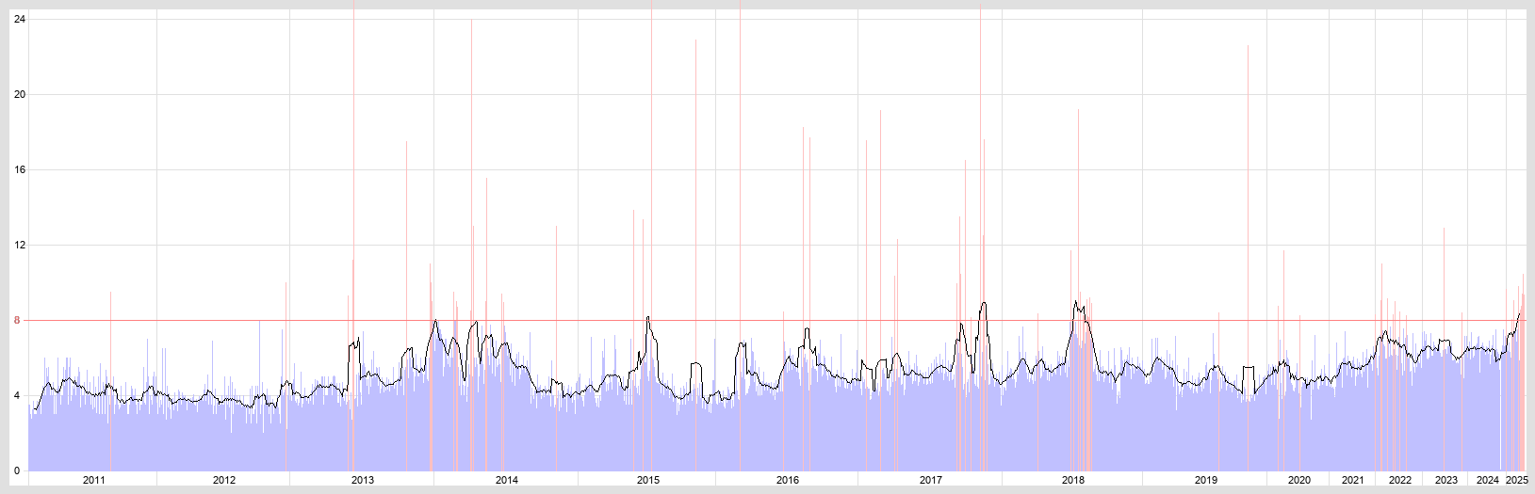Click the 2019 axis label
Screen dimensions: 1535x494
pos(1206,480)
